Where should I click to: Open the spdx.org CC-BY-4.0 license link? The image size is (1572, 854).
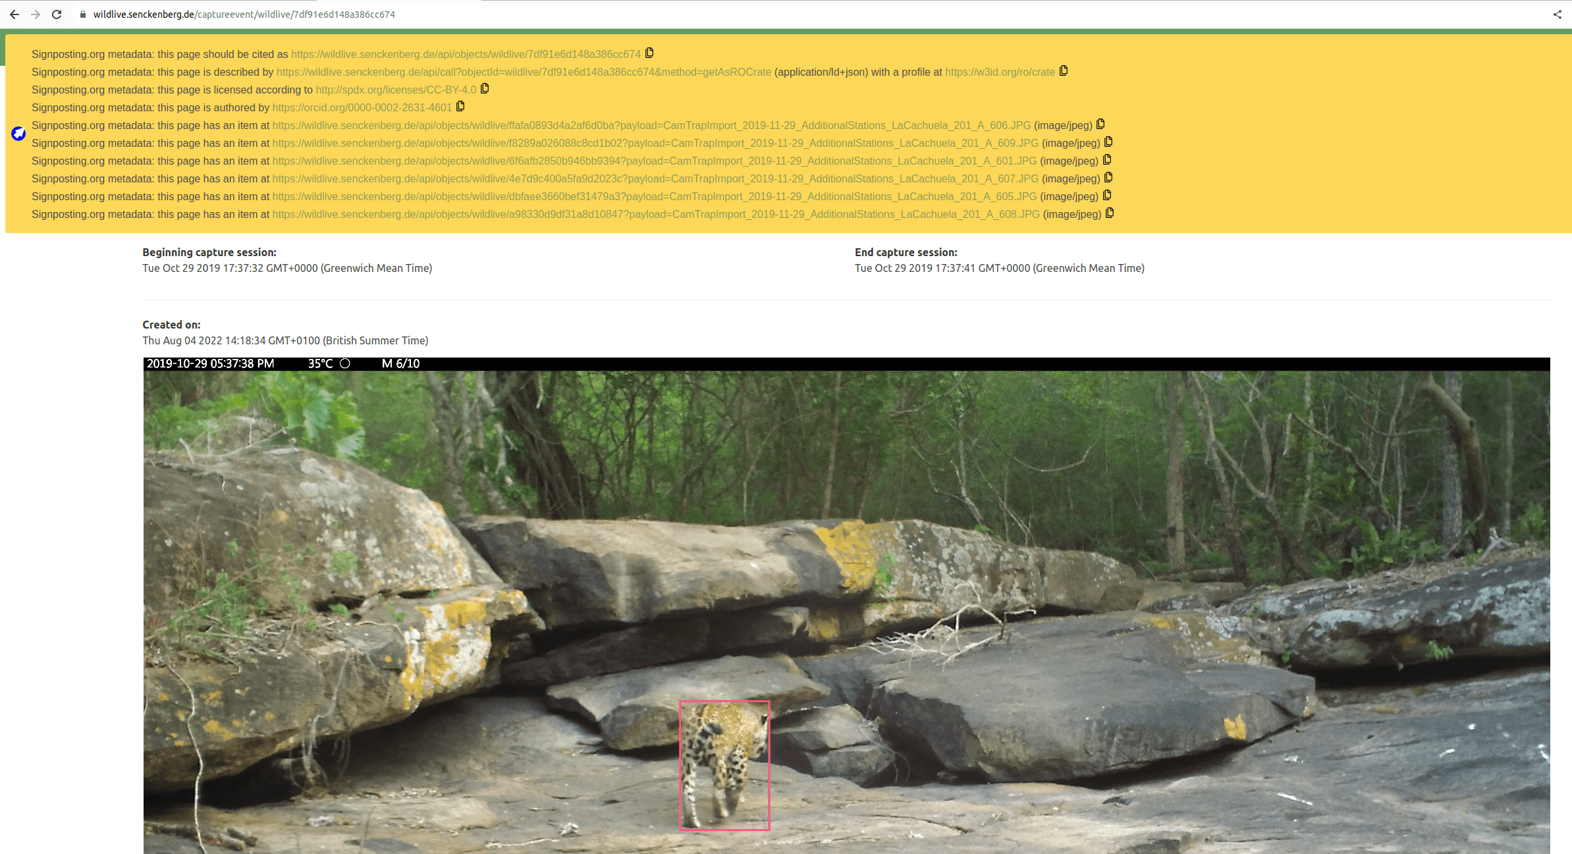(396, 90)
